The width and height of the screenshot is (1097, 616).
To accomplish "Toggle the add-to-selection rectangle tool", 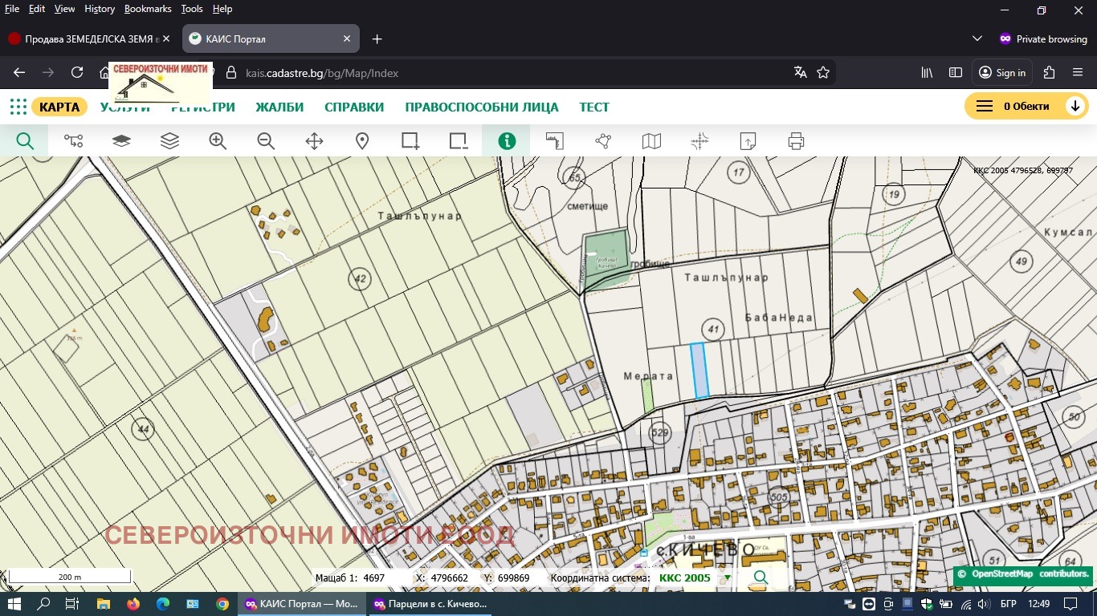I will [410, 141].
